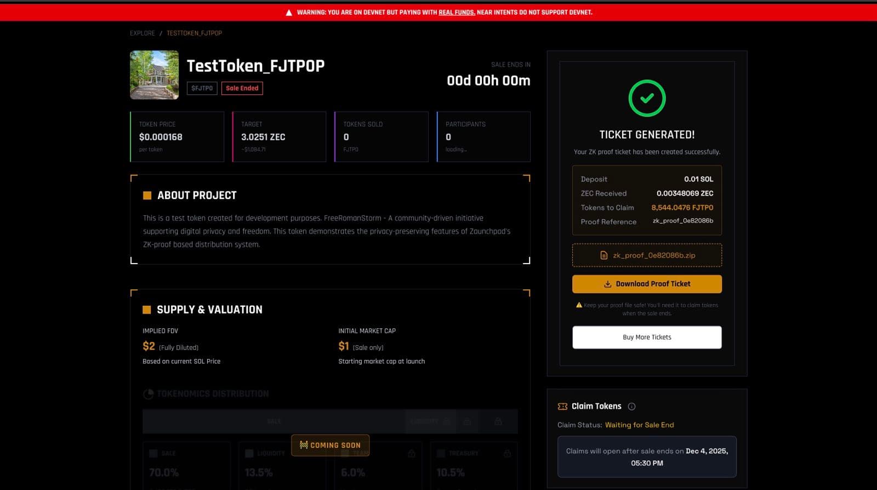This screenshot has width=877, height=490.
Task: Click the pie chart icon beside Tokenomics Distribution
Action: point(148,394)
